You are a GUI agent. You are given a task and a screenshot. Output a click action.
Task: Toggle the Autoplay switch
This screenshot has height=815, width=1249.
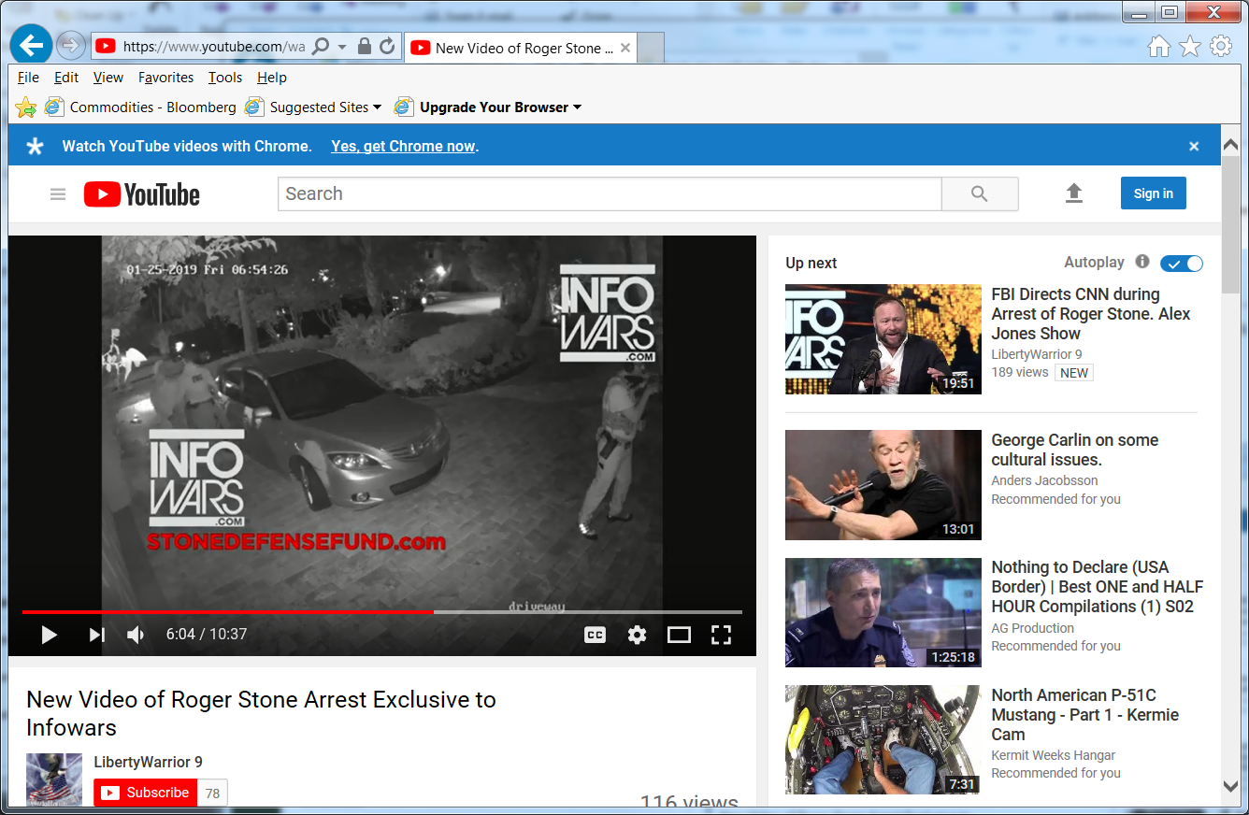1182,264
